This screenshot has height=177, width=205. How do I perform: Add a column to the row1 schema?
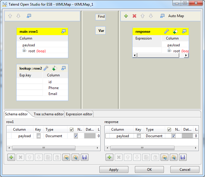[x=12, y=157]
